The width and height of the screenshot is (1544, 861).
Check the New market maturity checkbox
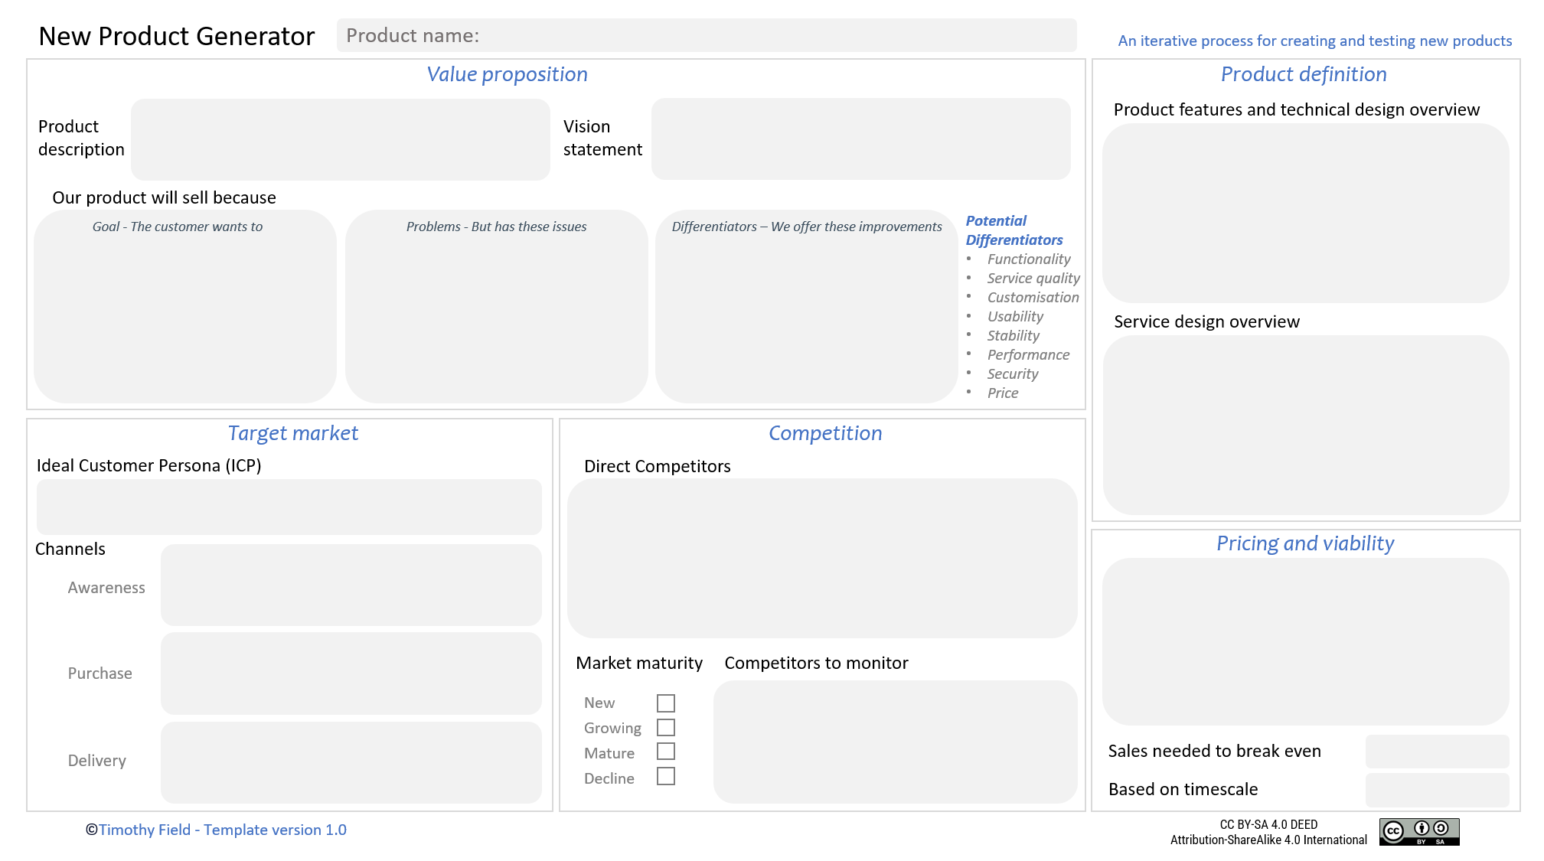tap(666, 702)
